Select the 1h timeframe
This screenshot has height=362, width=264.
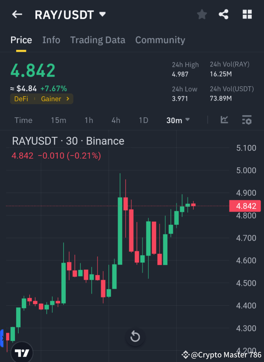pyautogui.click(x=89, y=120)
